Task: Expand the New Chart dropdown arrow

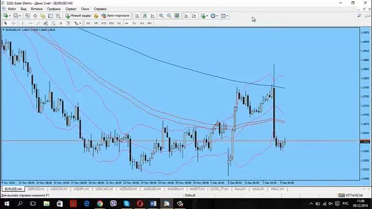Action: click(10, 16)
